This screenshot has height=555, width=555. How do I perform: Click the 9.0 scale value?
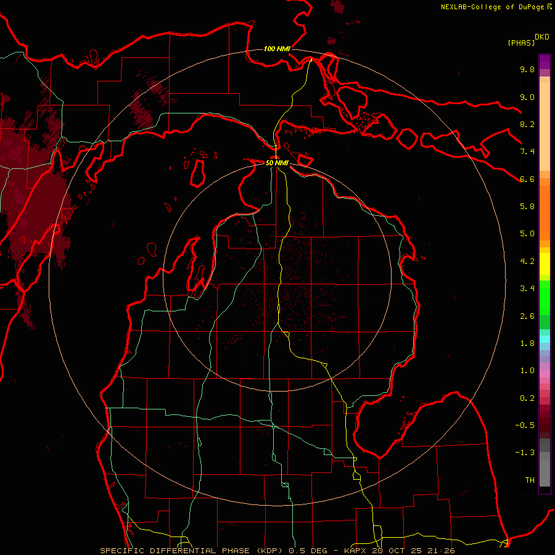(527, 97)
